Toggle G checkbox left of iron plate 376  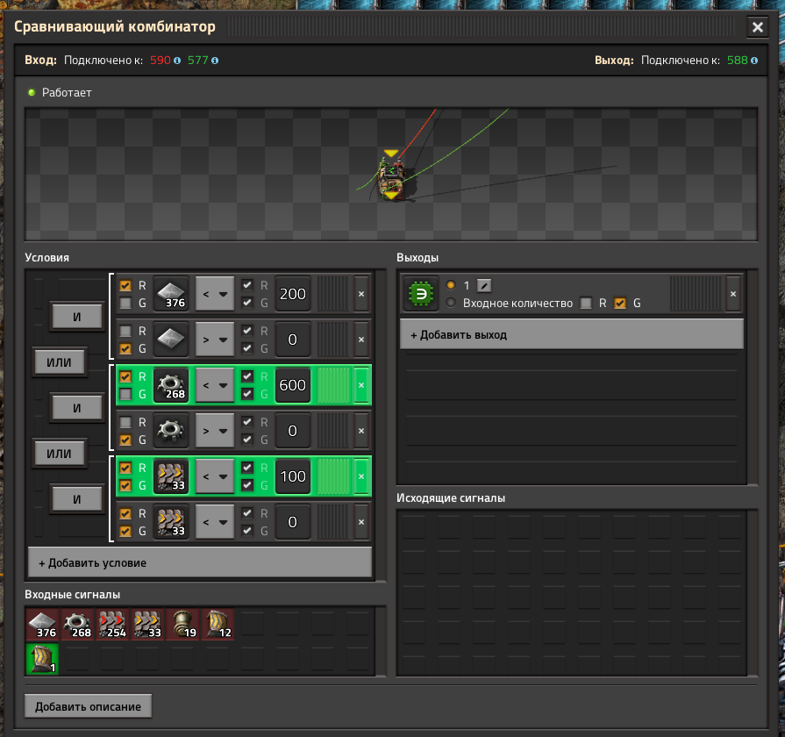(125, 303)
